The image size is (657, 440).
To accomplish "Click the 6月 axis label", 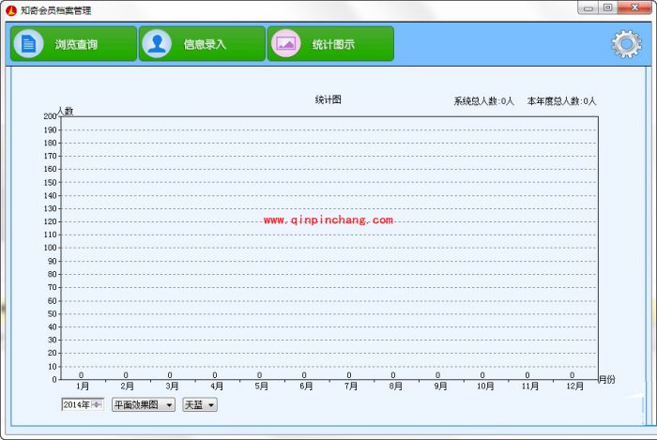I will tap(306, 386).
